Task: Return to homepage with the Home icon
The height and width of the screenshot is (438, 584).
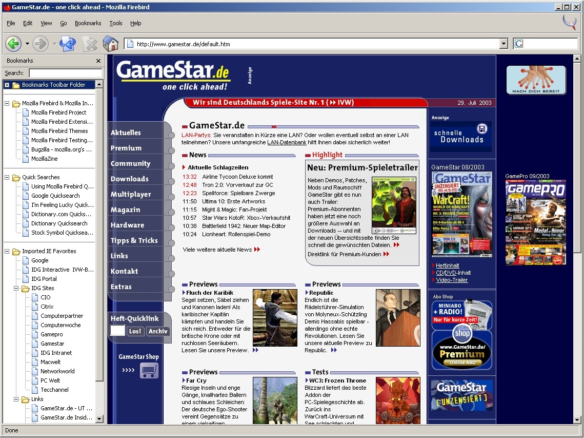Action: tap(111, 44)
